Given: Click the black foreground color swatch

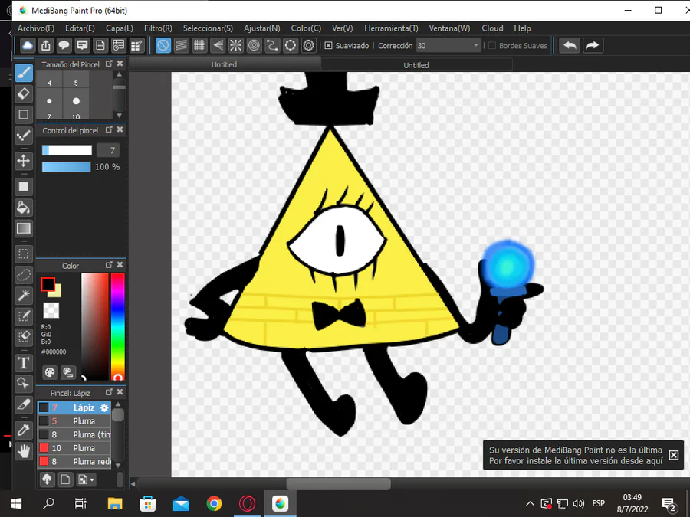Looking at the screenshot, I should point(48,284).
